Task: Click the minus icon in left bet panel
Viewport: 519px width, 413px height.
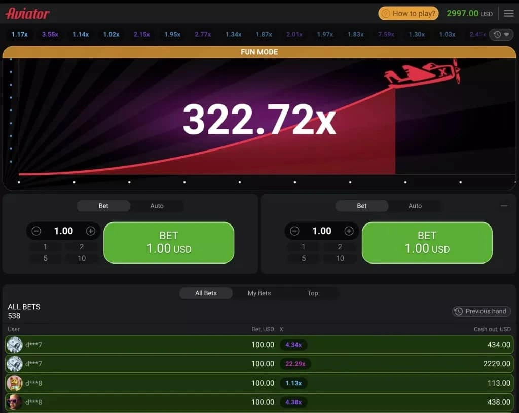Action: point(36,231)
